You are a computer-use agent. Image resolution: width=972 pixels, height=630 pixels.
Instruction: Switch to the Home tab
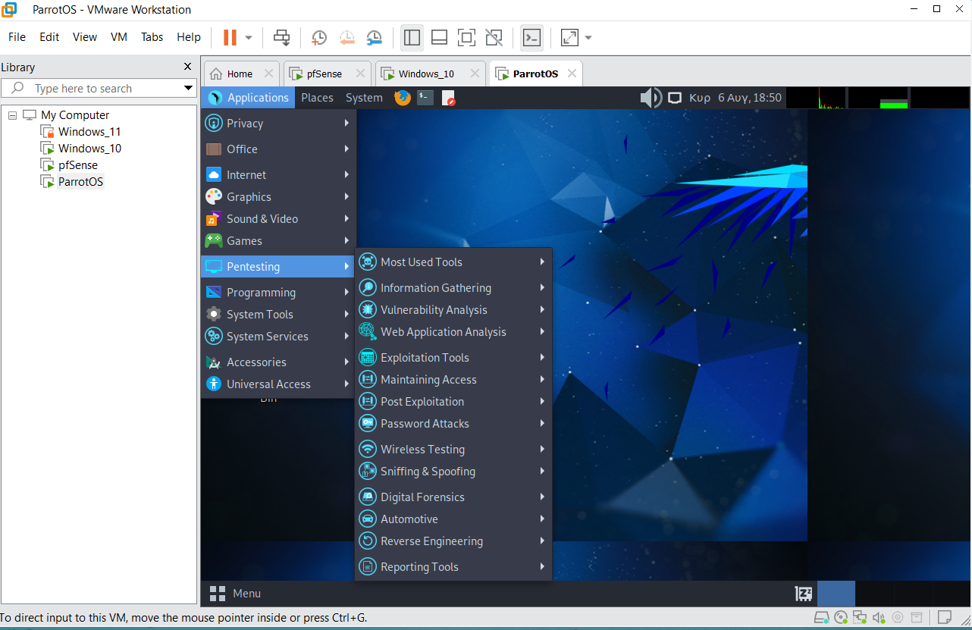240,74
